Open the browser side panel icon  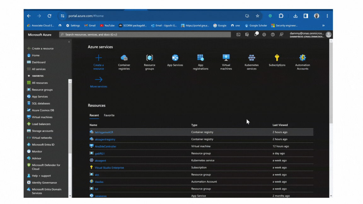click(306, 16)
